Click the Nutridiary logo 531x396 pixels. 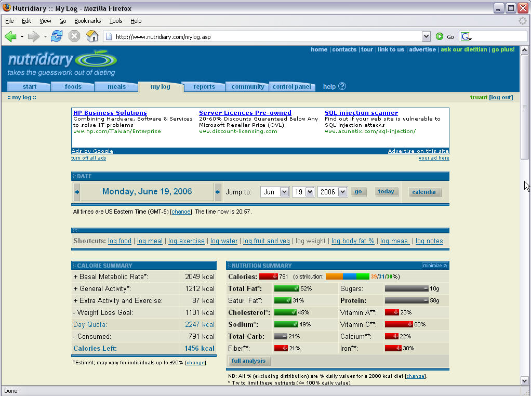pos(62,63)
